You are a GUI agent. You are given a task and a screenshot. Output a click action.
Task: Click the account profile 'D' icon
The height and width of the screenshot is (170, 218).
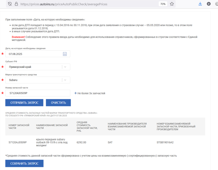pyautogui.click(x=209, y=4)
